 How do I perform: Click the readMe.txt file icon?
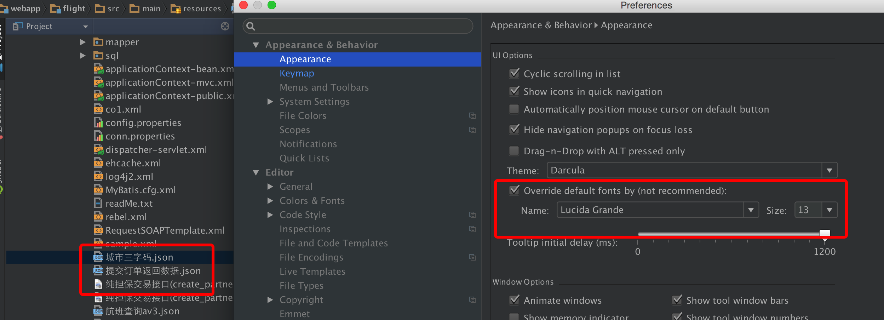98,204
